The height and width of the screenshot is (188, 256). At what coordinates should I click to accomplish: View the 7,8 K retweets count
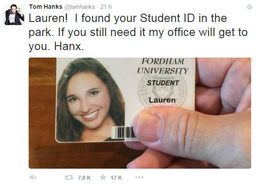(84, 177)
